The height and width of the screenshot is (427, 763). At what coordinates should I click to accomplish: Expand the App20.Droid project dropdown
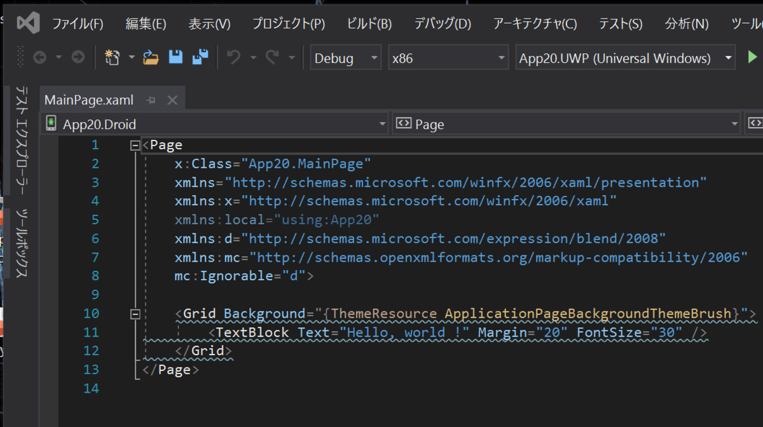tap(214, 124)
